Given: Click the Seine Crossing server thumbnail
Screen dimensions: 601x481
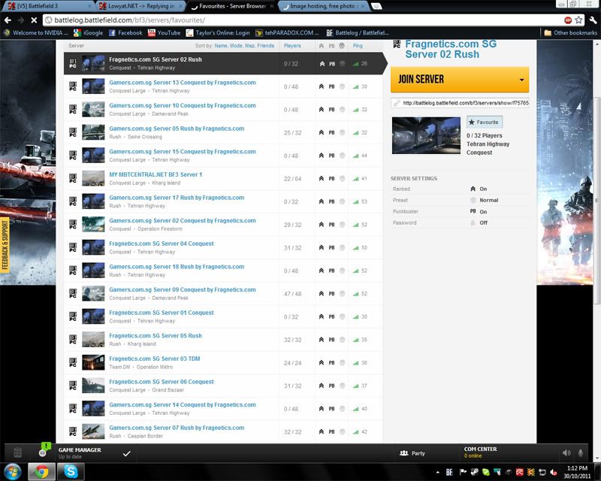Looking at the screenshot, I should click(93, 132).
